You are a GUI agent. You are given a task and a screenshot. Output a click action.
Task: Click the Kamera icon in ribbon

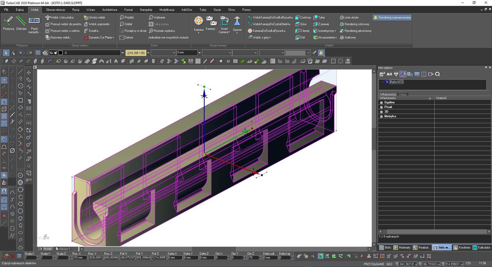coord(199,21)
